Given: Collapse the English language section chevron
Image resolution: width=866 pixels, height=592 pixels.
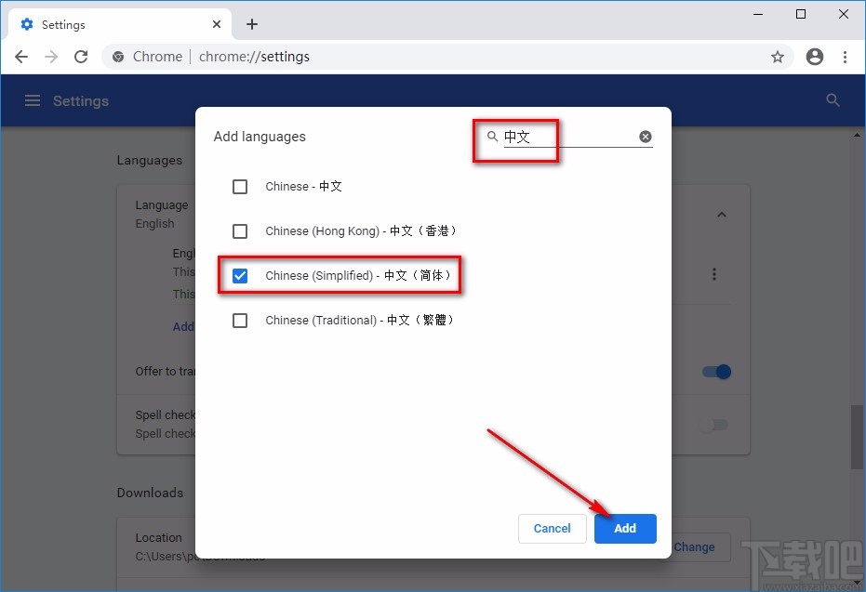Looking at the screenshot, I should (x=722, y=214).
